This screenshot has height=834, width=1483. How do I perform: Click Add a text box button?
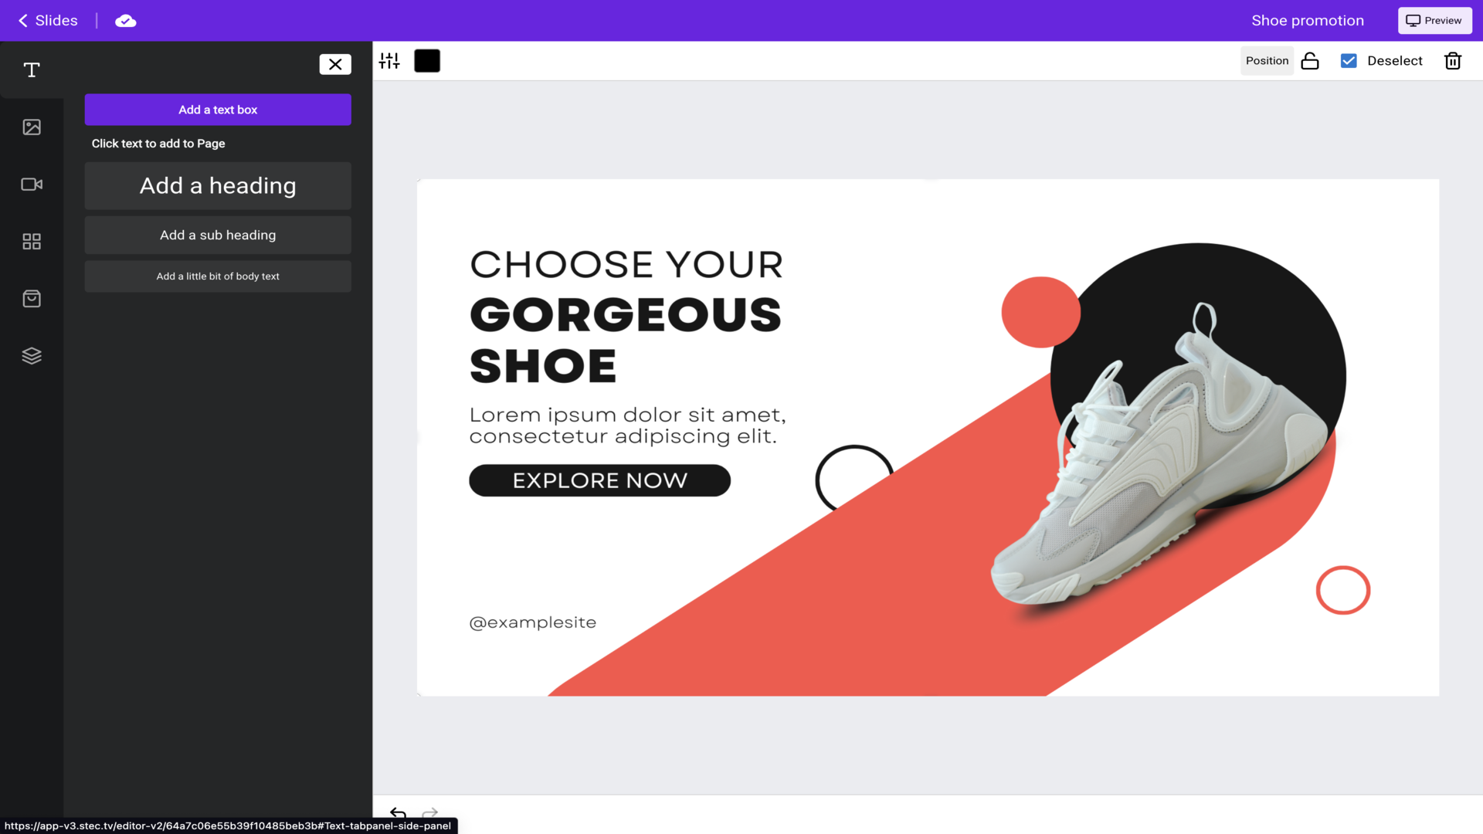coord(218,110)
